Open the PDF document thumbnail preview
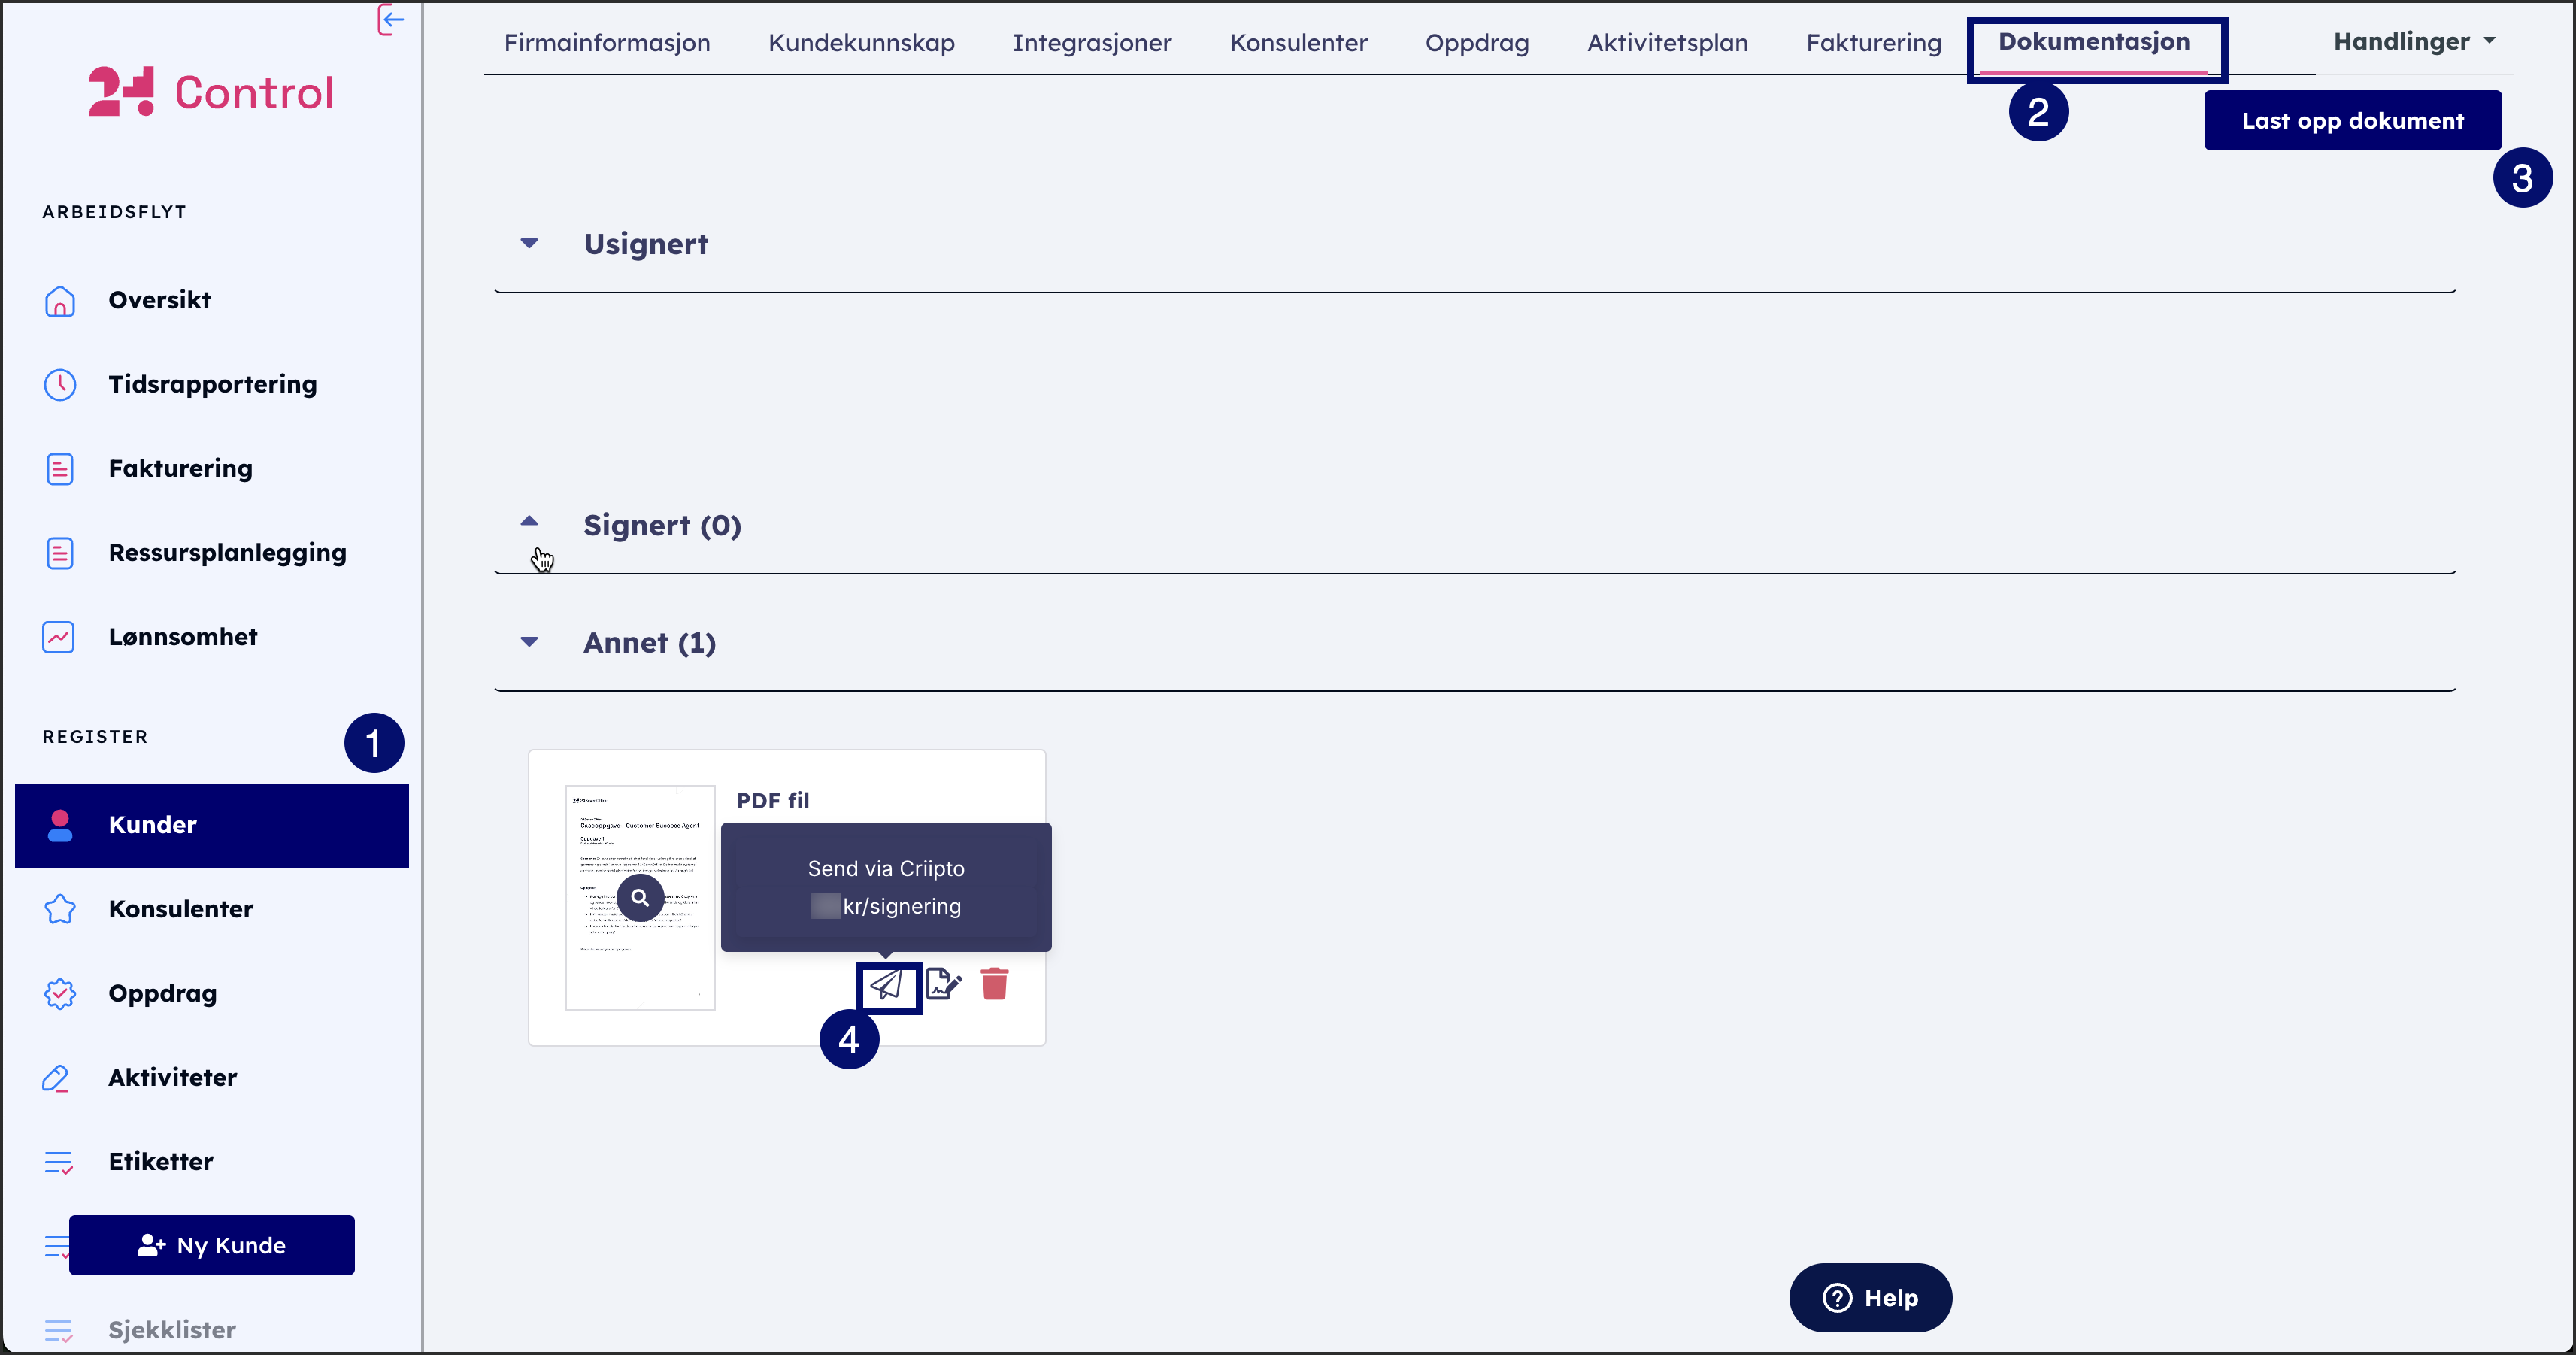2576x1355 pixels. 640,960
